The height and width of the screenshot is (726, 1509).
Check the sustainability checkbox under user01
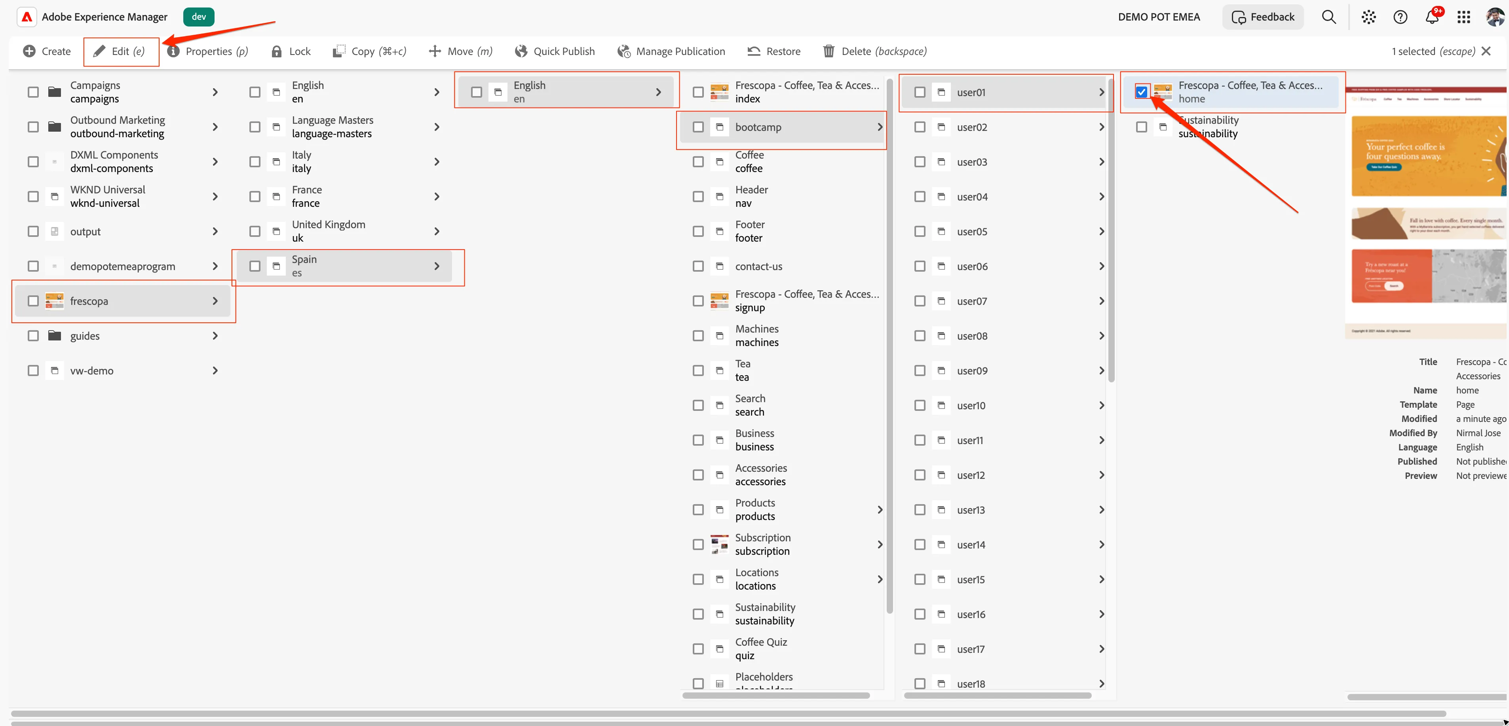coord(1141,127)
